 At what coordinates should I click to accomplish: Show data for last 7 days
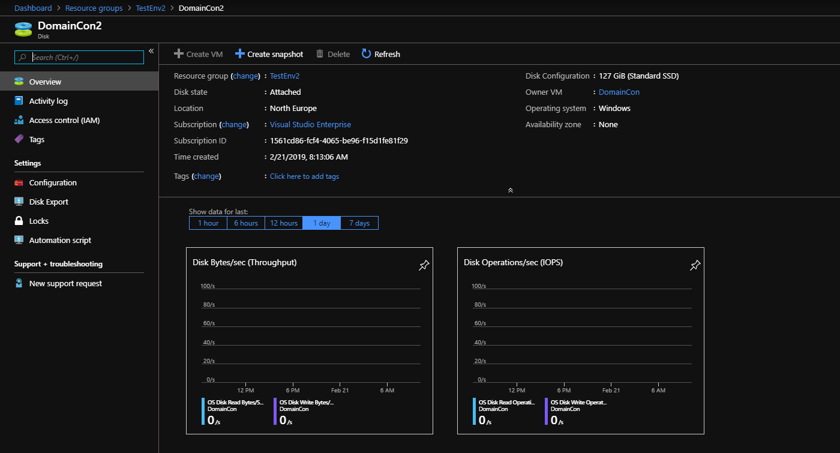click(x=359, y=223)
